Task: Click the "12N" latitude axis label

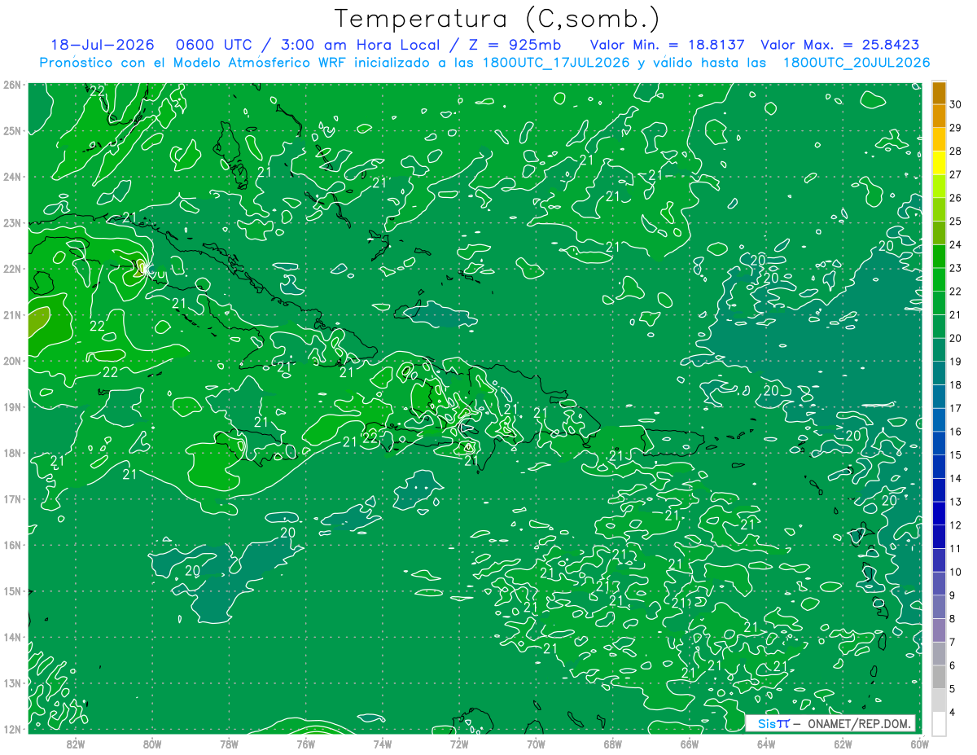Action: point(12,729)
